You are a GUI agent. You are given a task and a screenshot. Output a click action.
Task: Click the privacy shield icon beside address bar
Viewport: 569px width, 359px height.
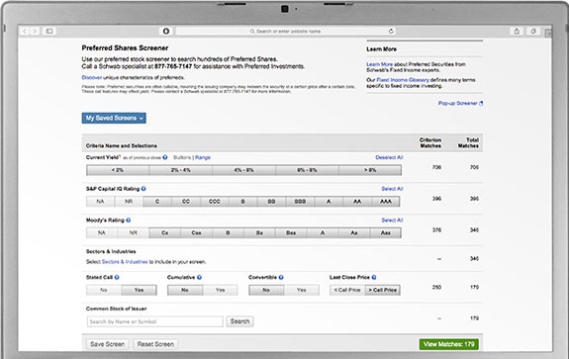[x=166, y=32]
